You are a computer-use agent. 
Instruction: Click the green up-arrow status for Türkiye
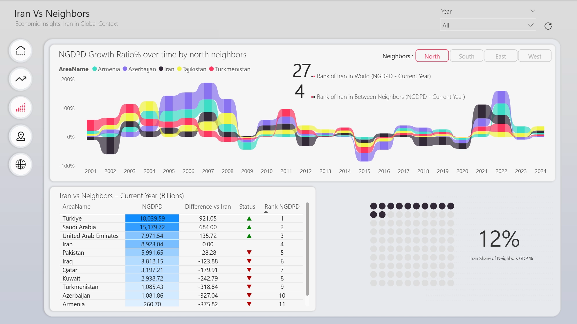pyautogui.click(x=249, y=219)
